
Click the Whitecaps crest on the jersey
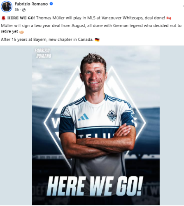tap(112, 116)
